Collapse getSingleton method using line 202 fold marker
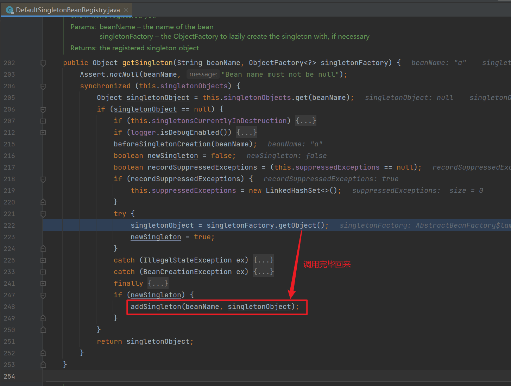 (43, 63)
